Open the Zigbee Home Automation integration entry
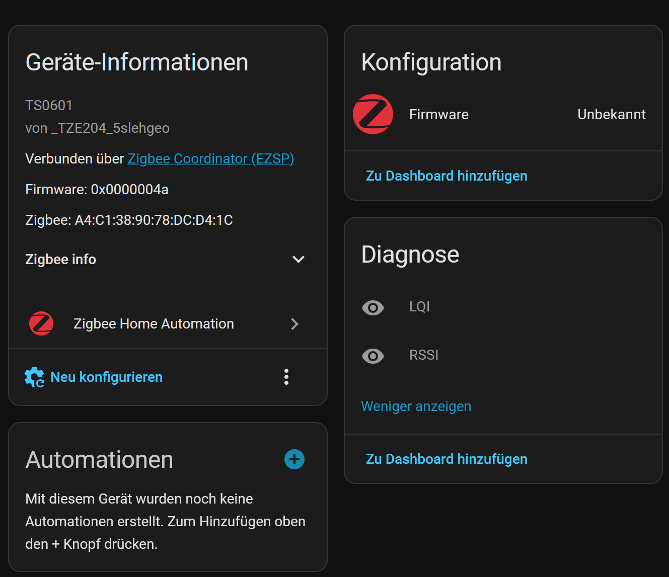The image size is (669, 577). 154,324
